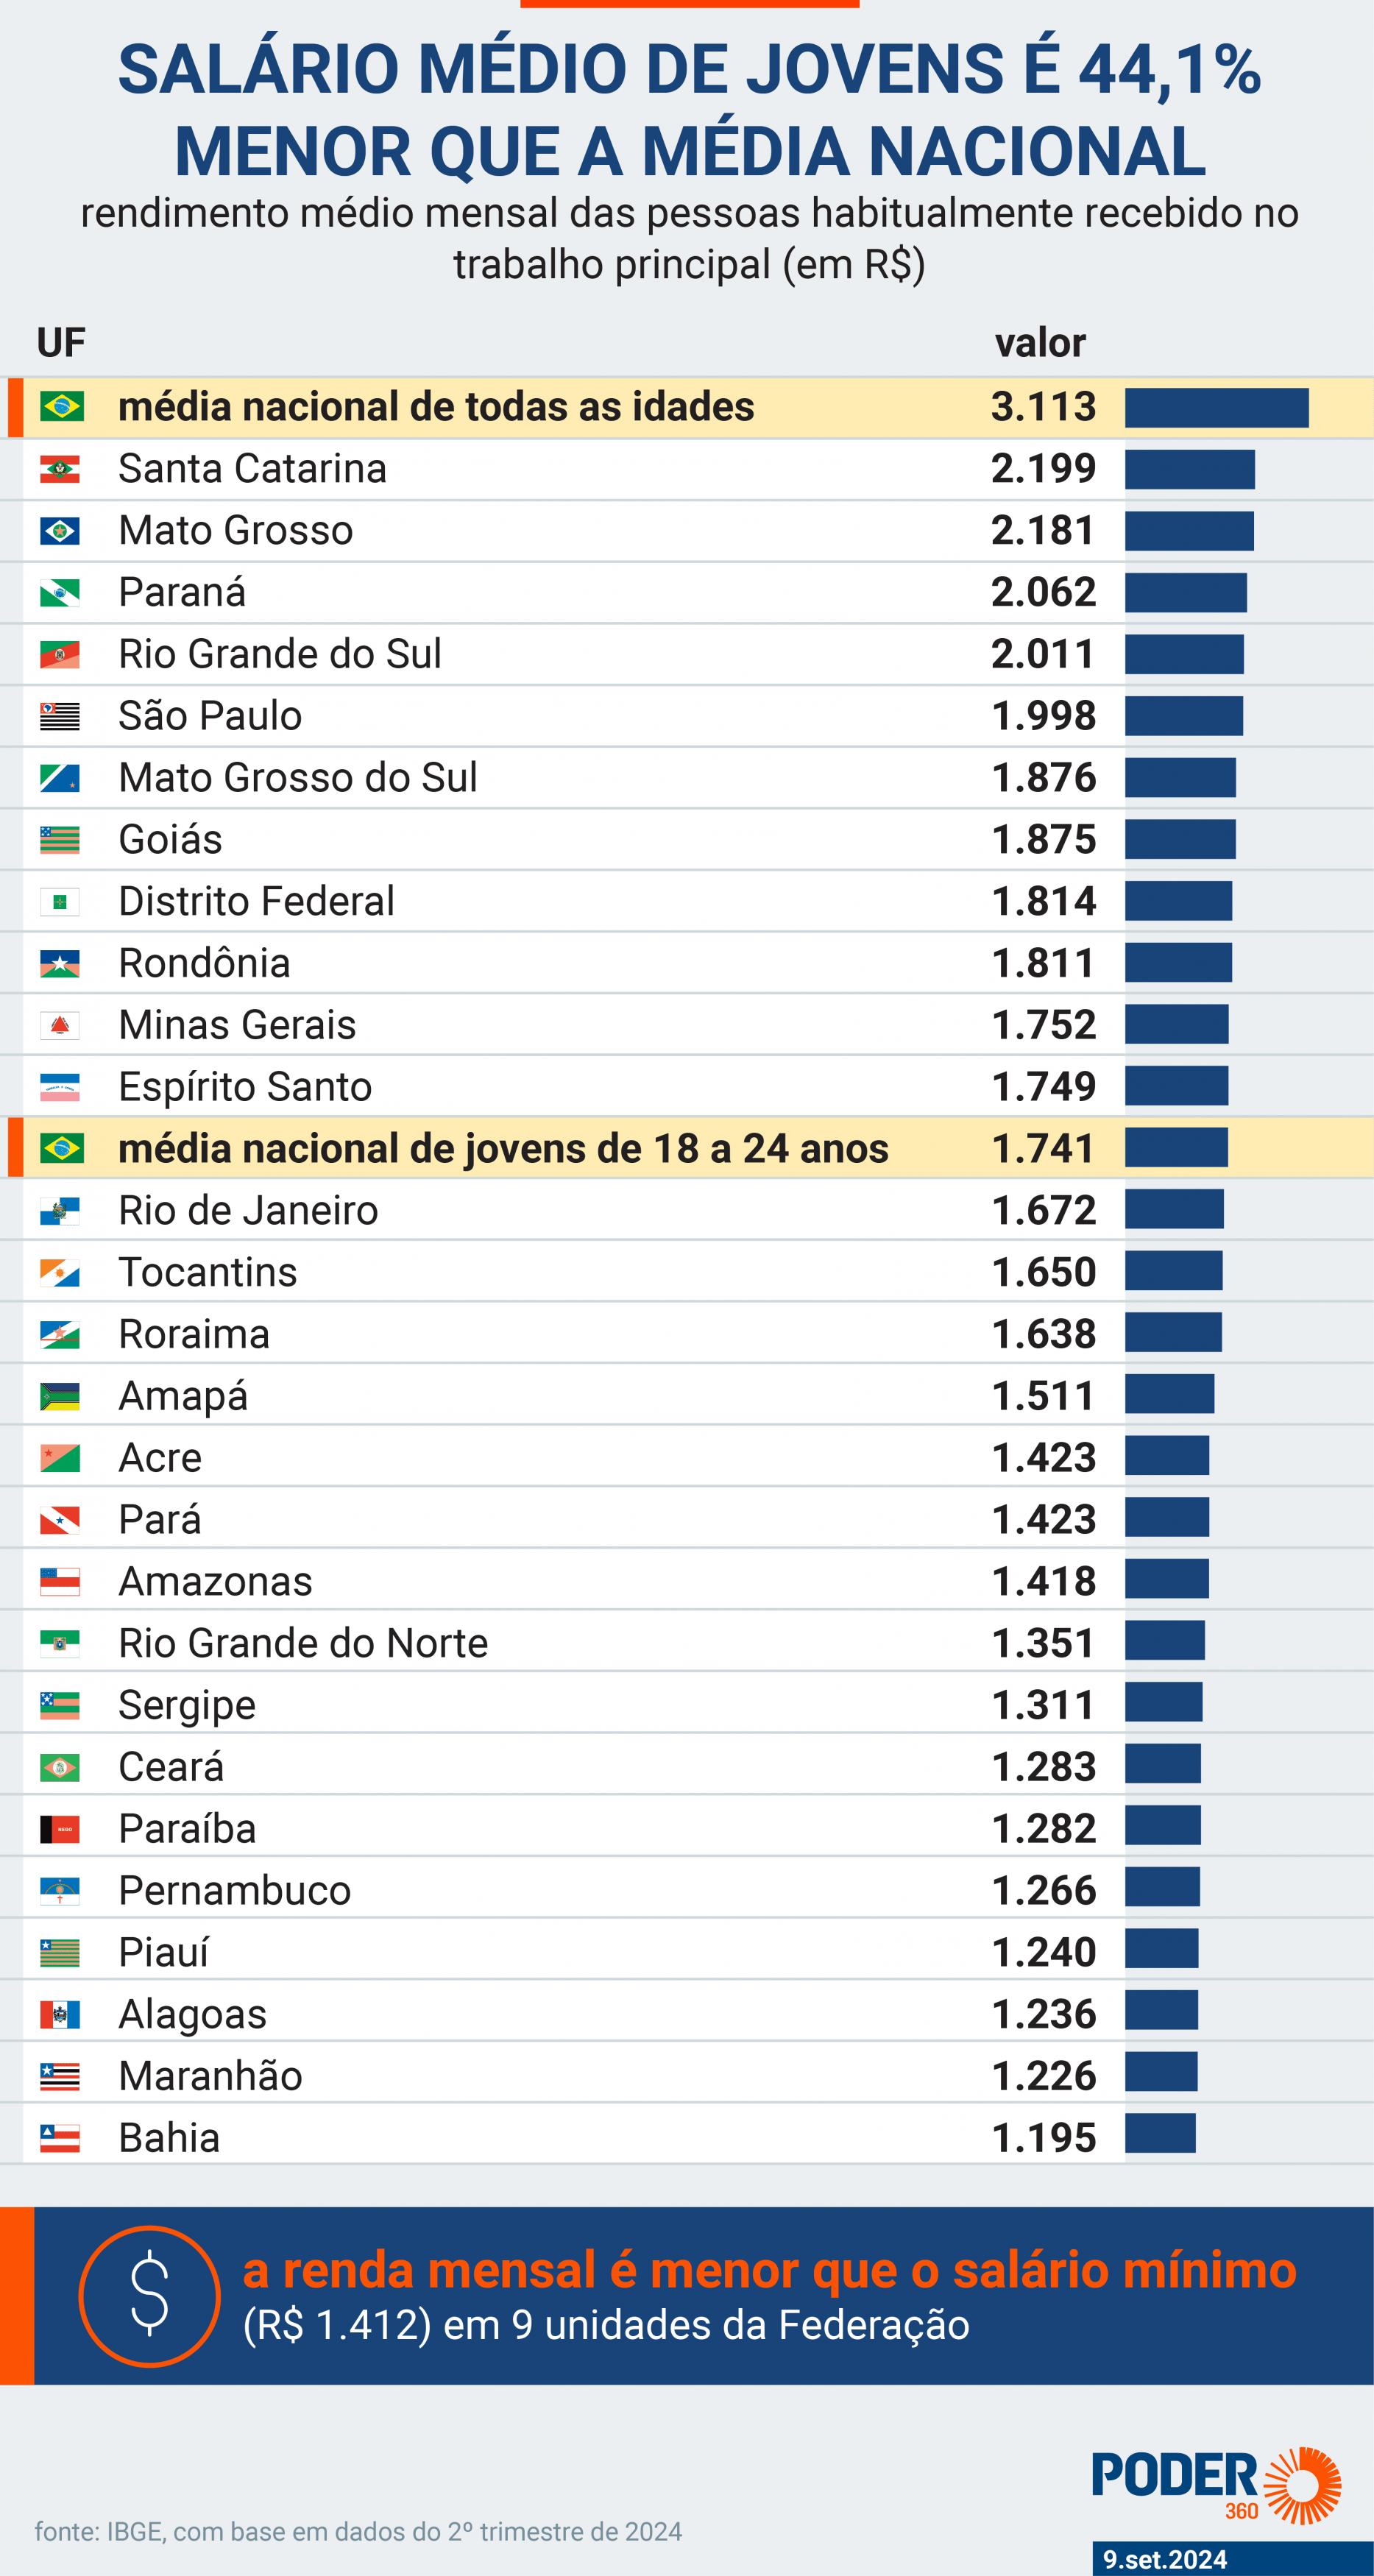Click the Rio Grande do Sul flag
Viewport: 1374px width, 2576px height.
pos(60,655)
